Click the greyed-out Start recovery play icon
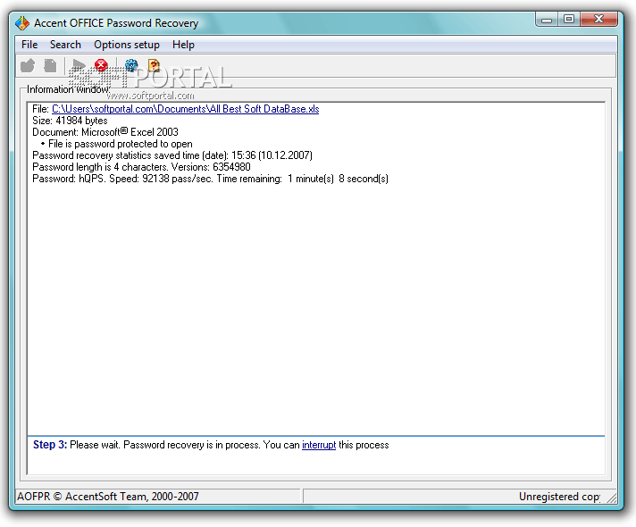Image resolution: width=636 pixels, height=527 pixels. tap(79, 66)
